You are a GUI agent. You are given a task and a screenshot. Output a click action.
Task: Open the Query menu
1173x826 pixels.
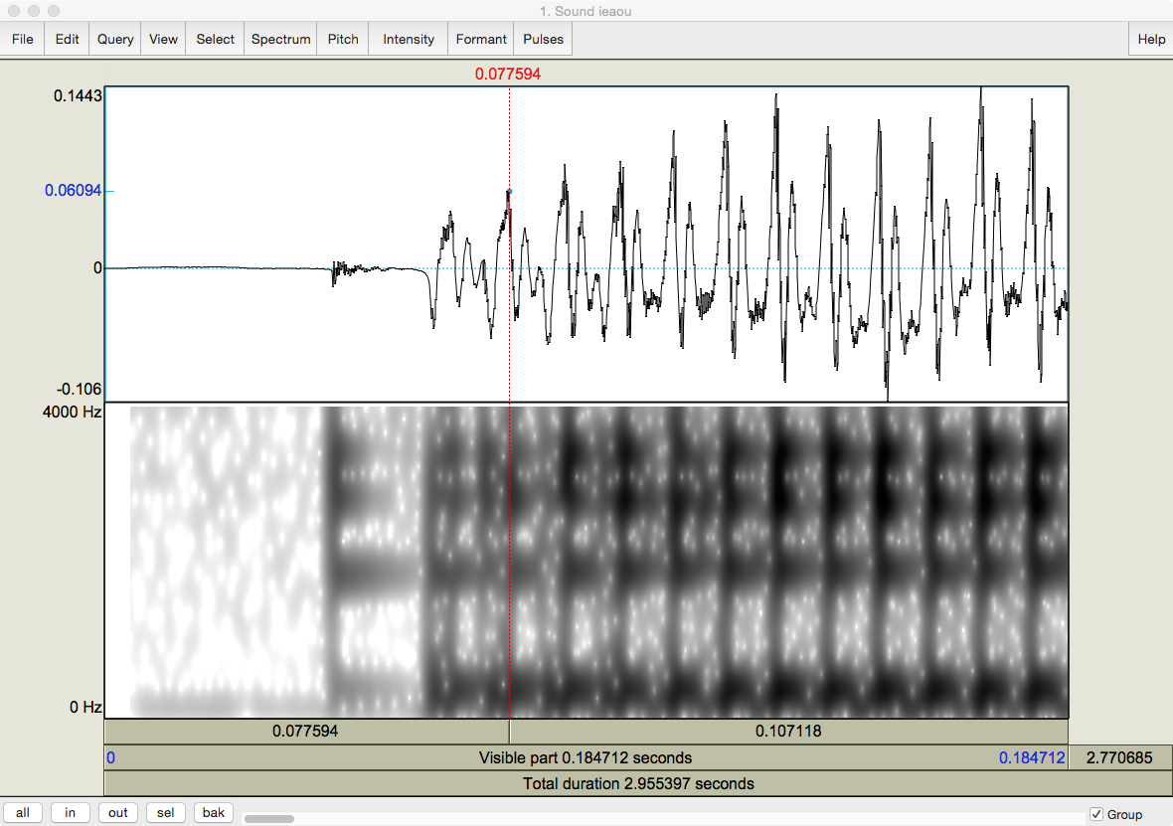click(115, 39)
